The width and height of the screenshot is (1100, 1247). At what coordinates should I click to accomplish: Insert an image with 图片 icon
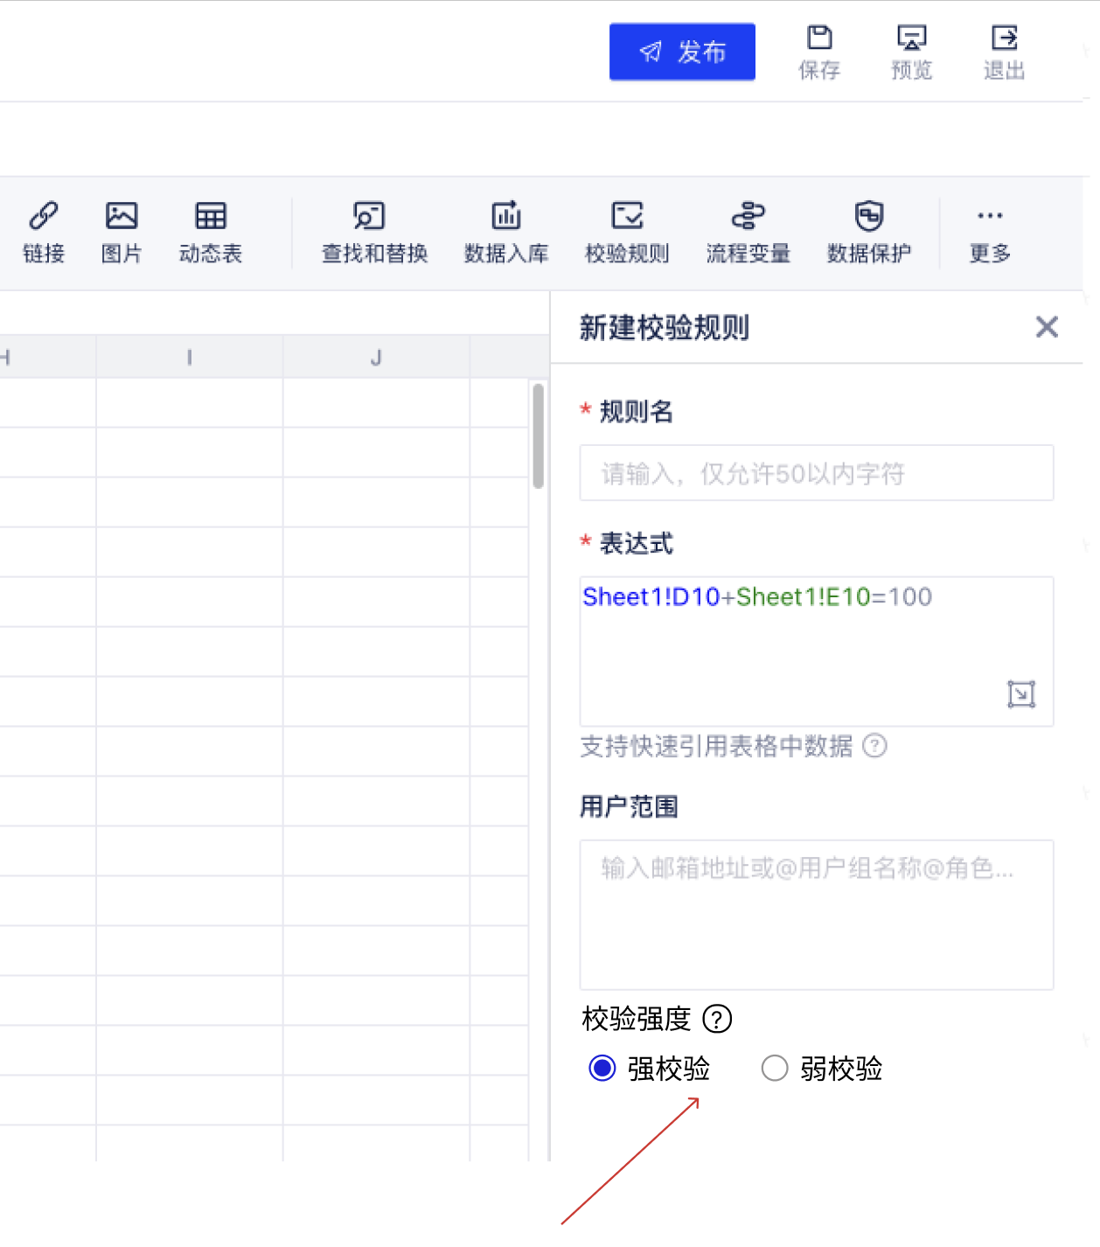point(122,231)
